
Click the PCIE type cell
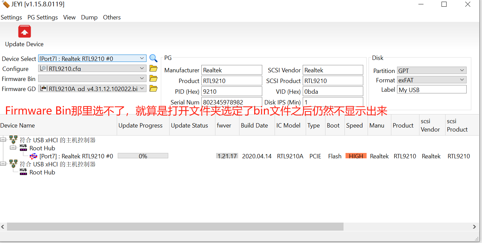coord(315,156)
